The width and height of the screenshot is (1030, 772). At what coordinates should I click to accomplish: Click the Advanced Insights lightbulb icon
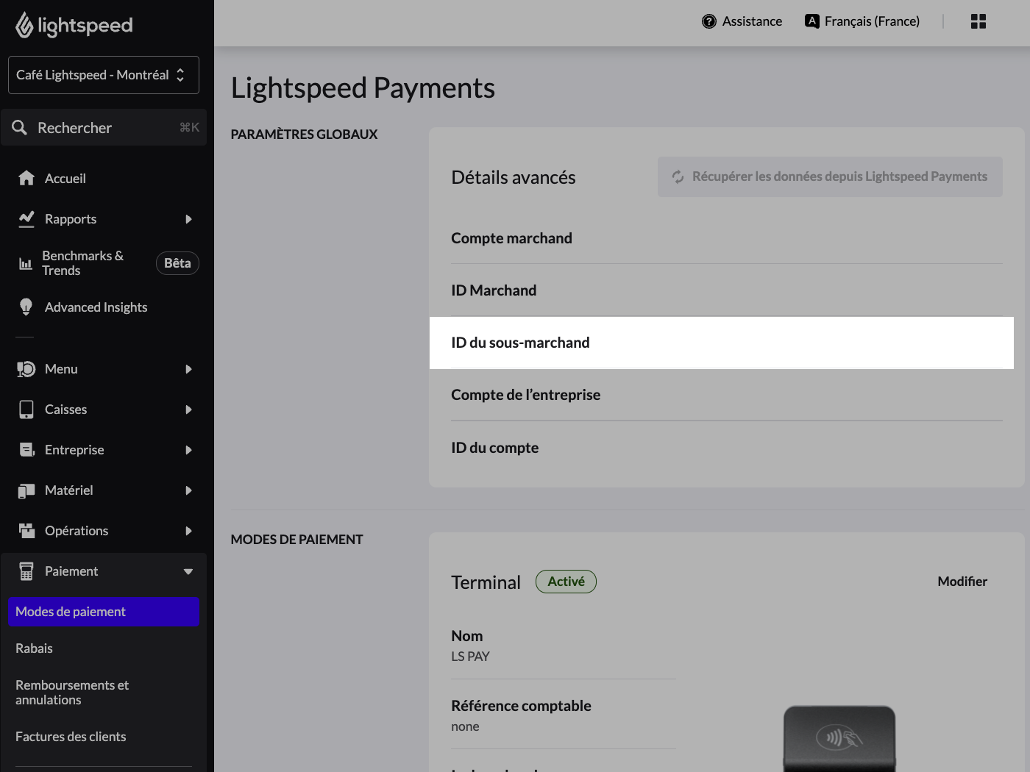point(26,307)
